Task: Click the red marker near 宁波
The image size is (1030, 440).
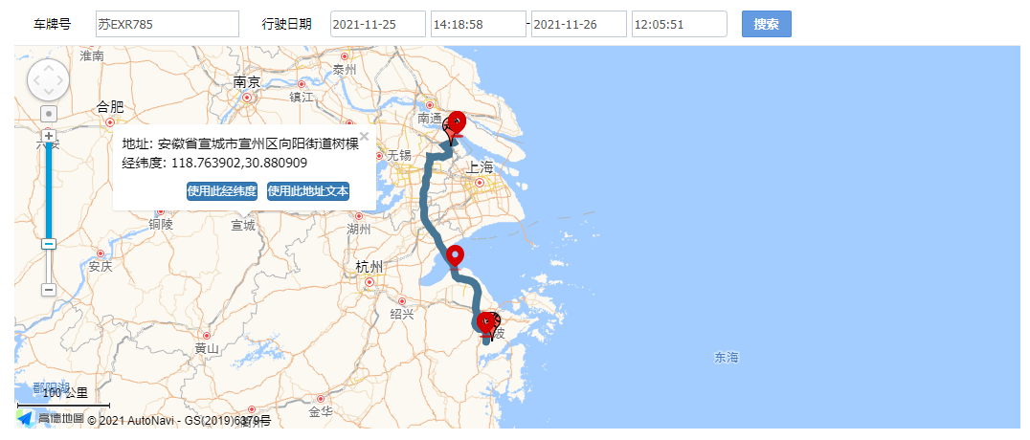Action: tap(485, 323)
